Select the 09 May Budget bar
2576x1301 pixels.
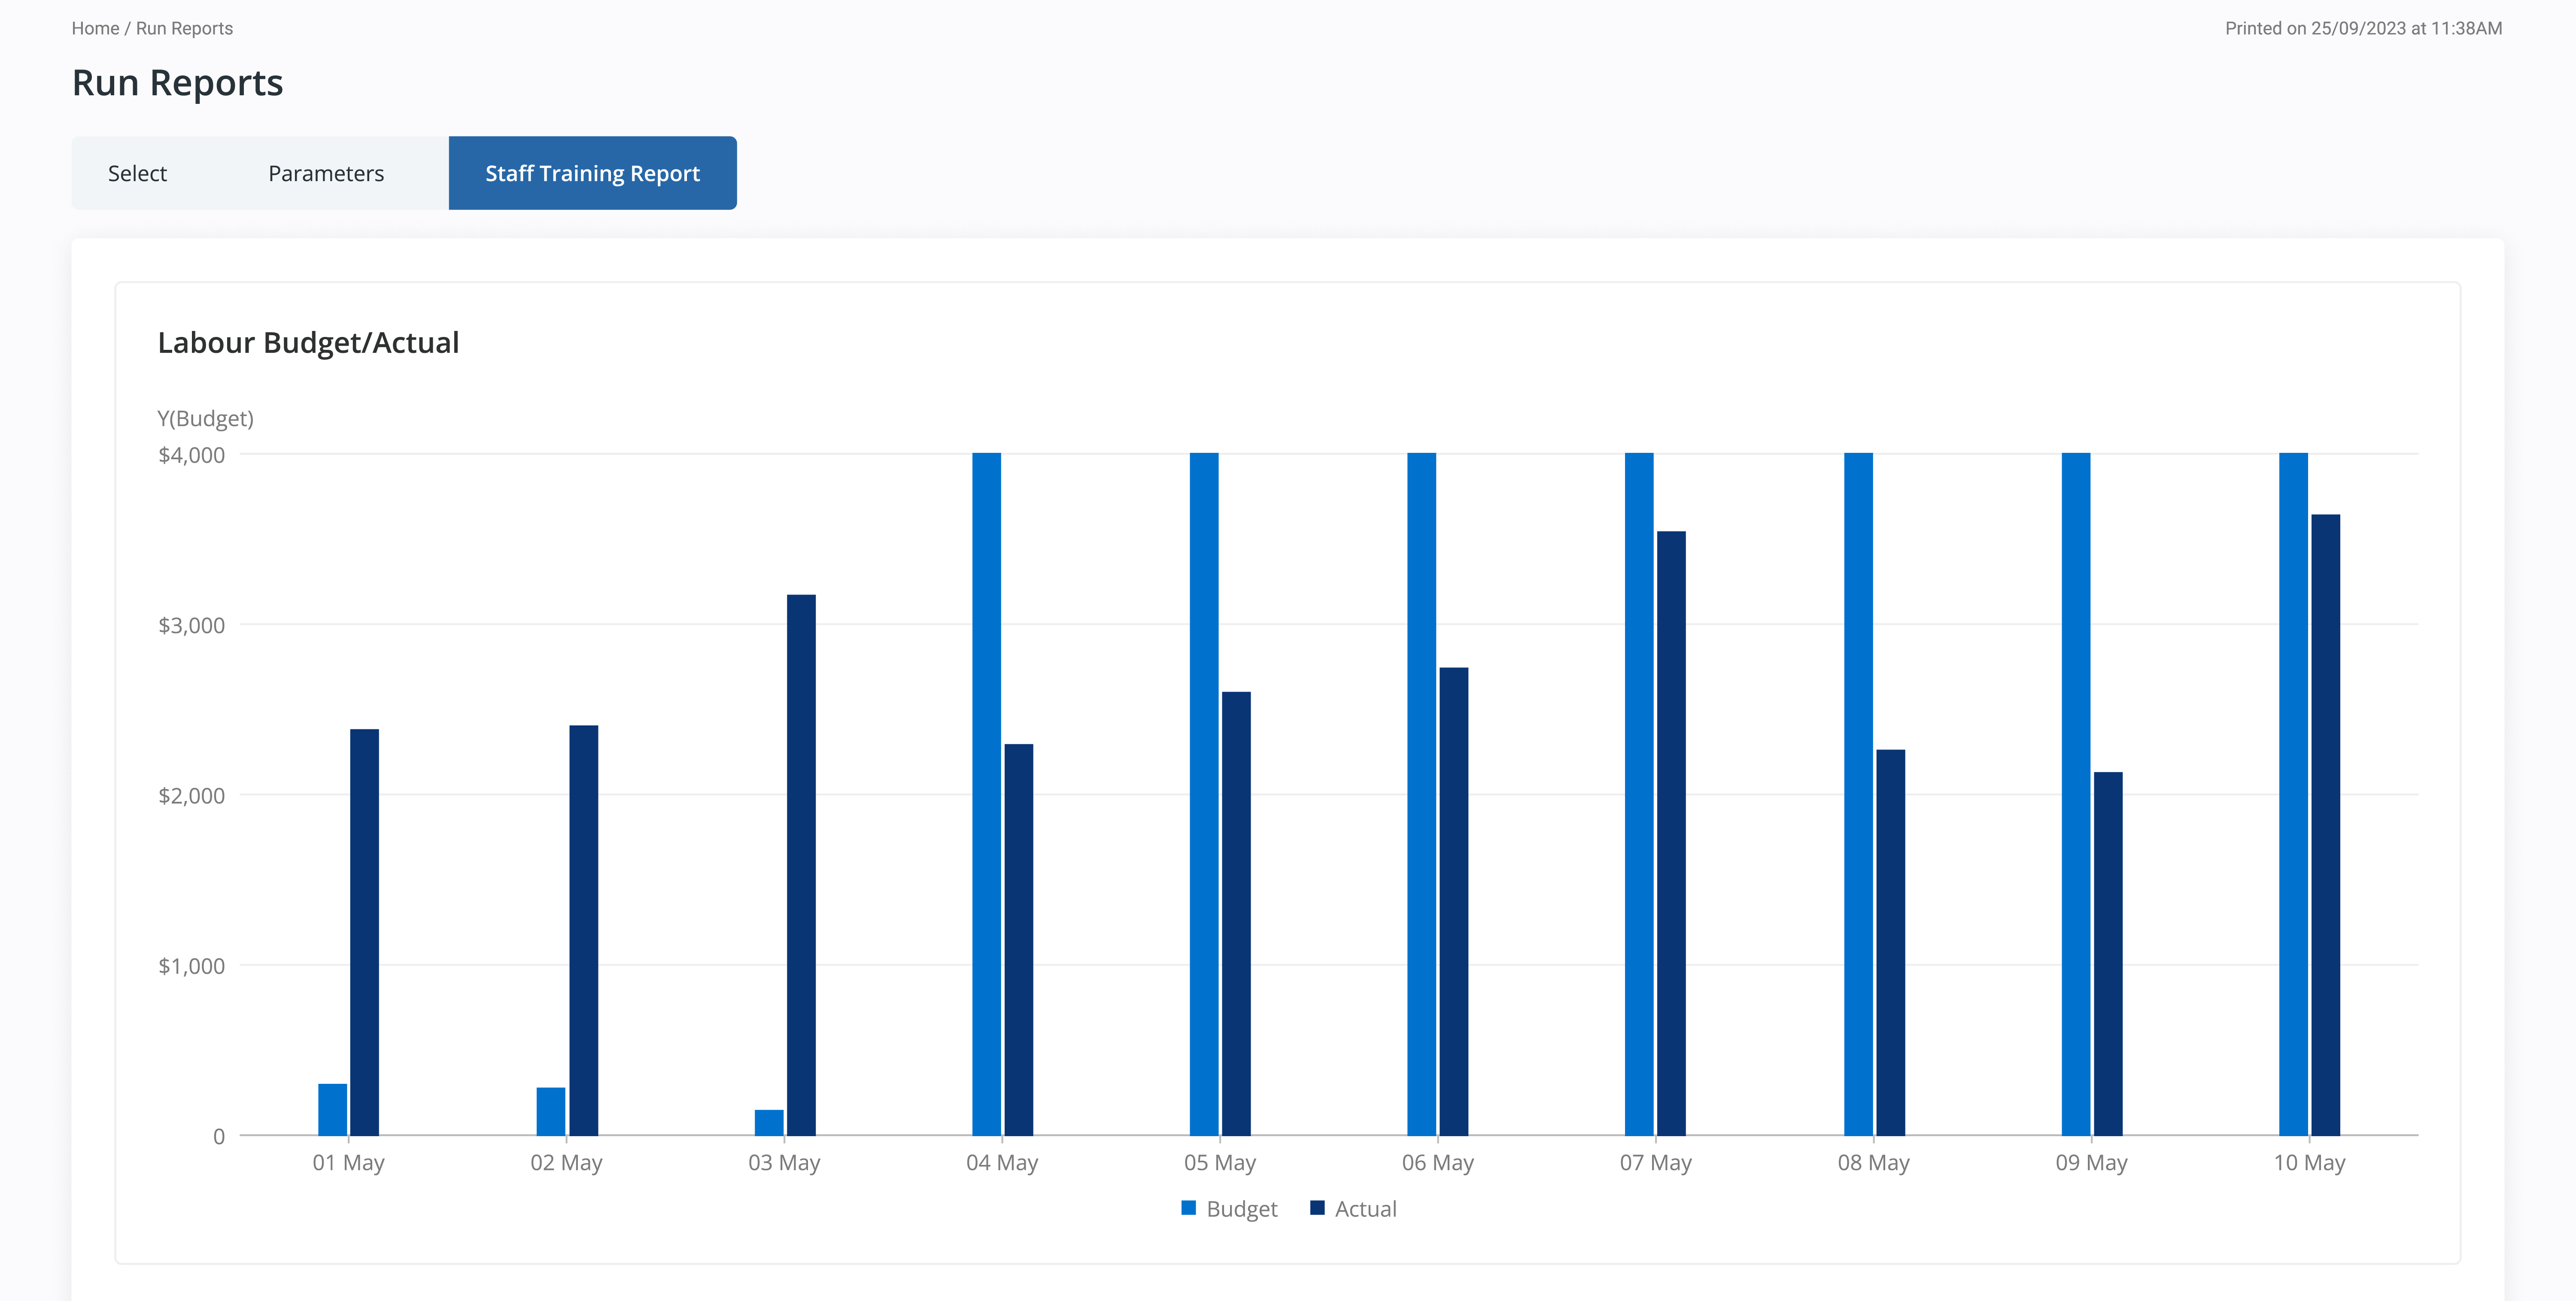(2076, 794)
